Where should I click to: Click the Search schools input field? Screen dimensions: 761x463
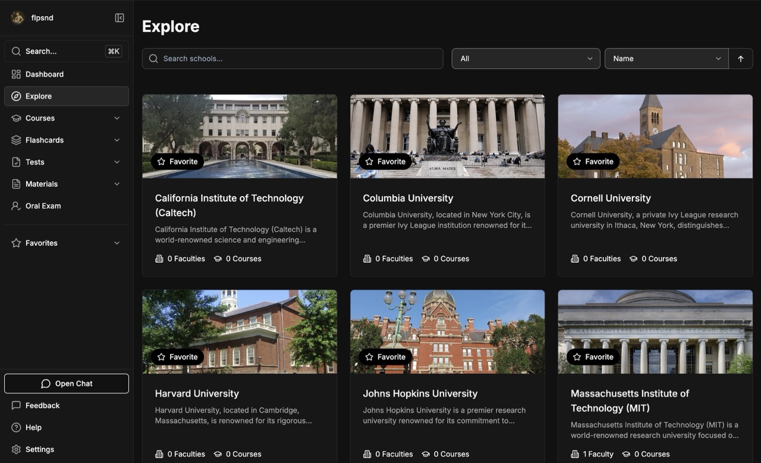coord(293,59)
